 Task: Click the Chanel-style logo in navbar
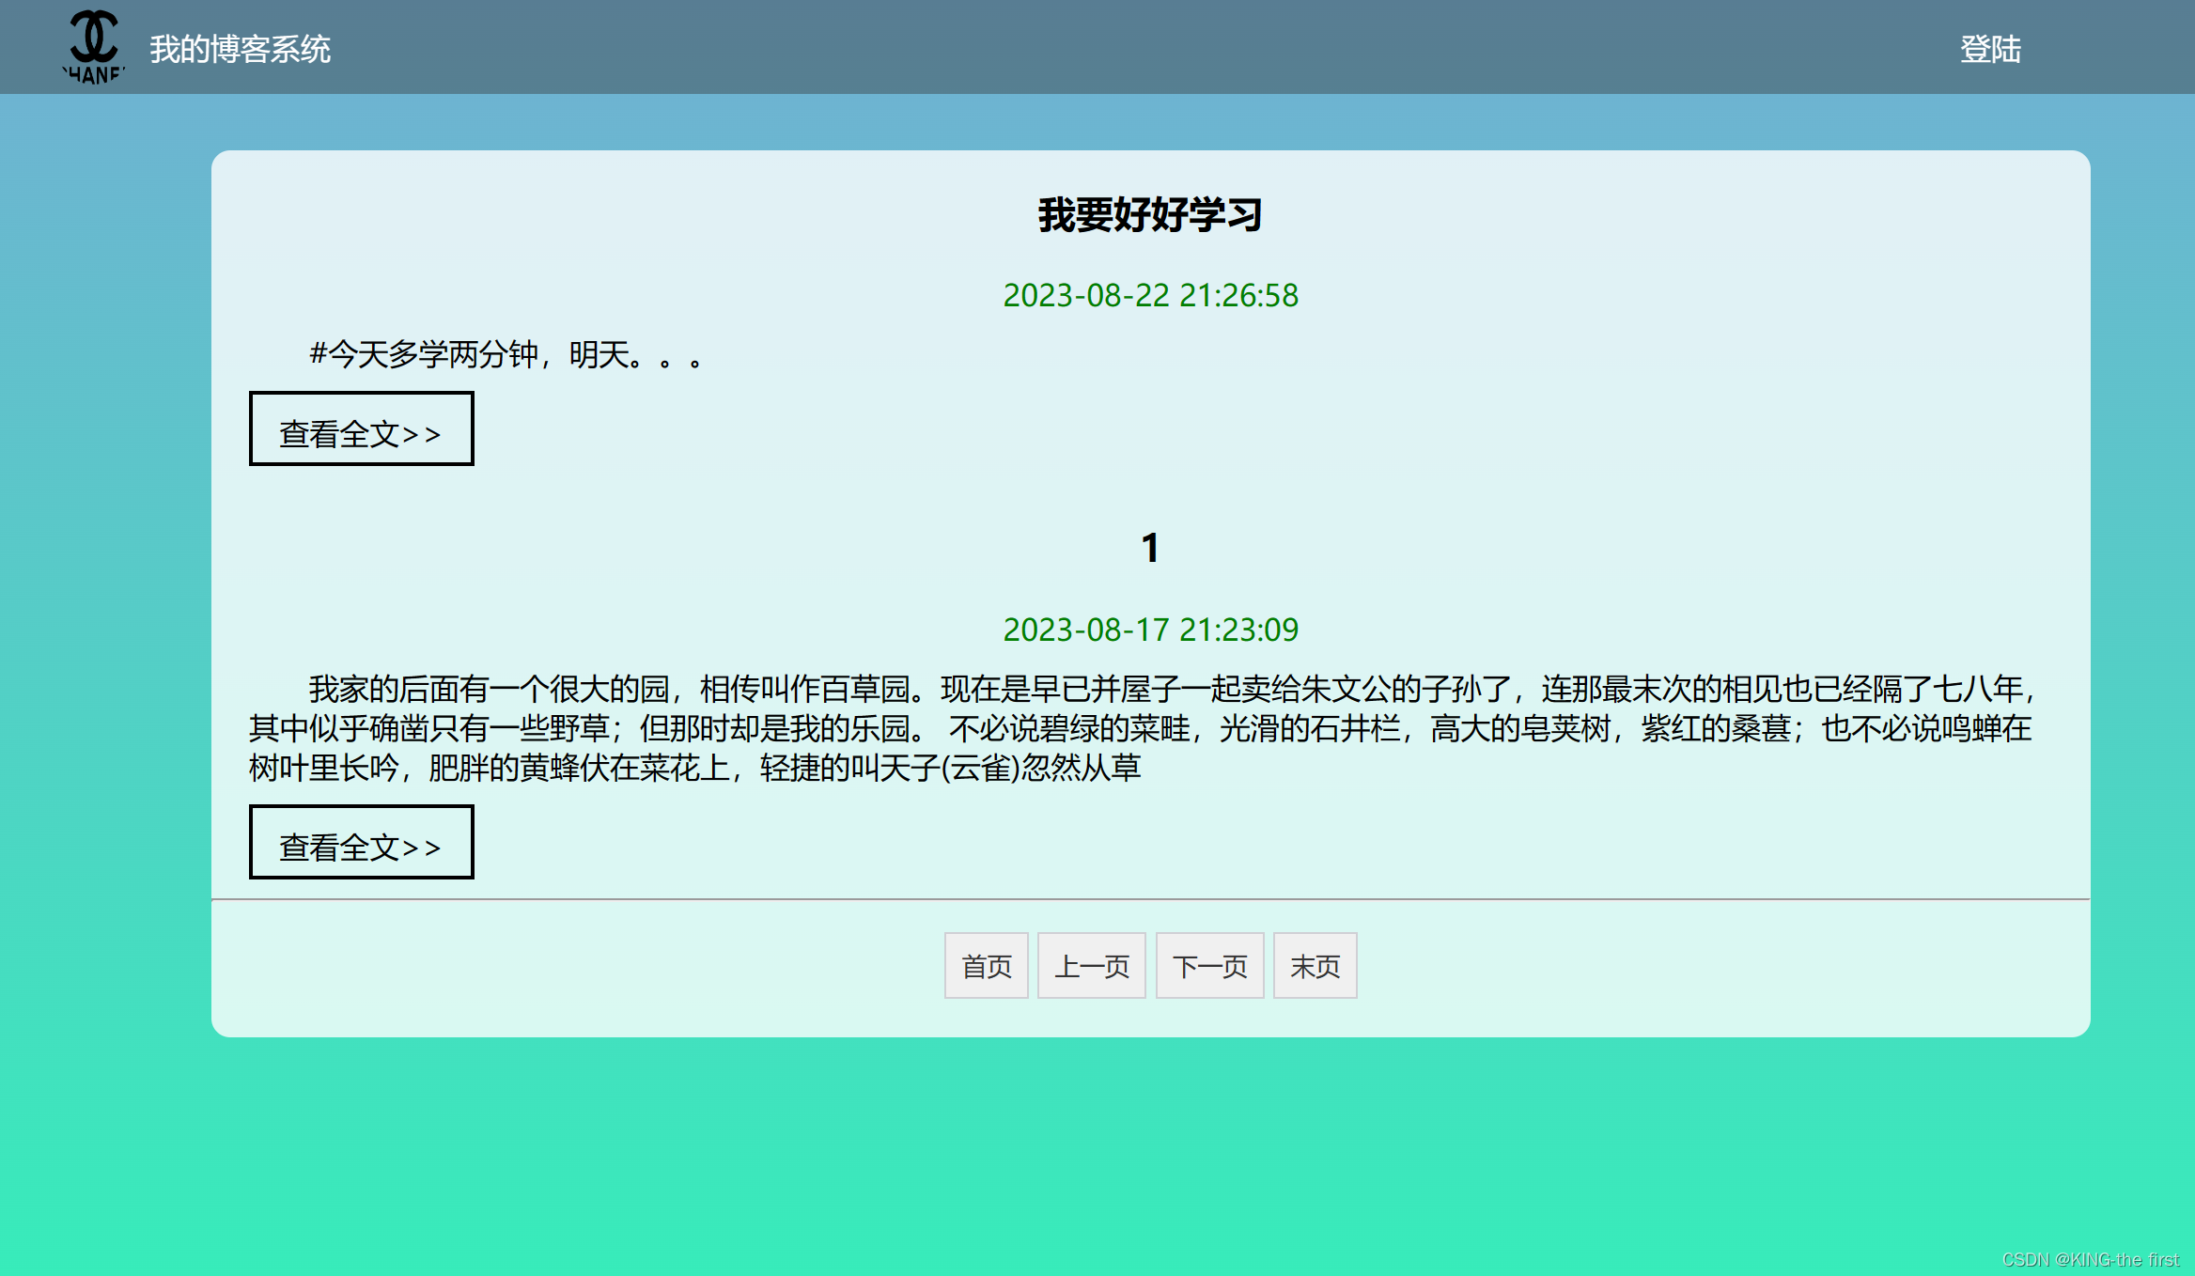click(x=93, y=46)
